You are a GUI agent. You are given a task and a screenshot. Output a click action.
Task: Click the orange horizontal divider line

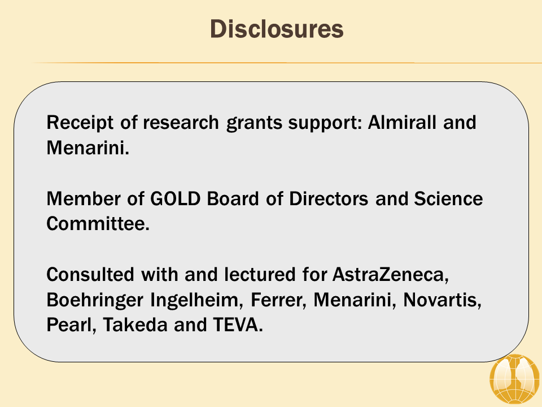tap(286, 63)
